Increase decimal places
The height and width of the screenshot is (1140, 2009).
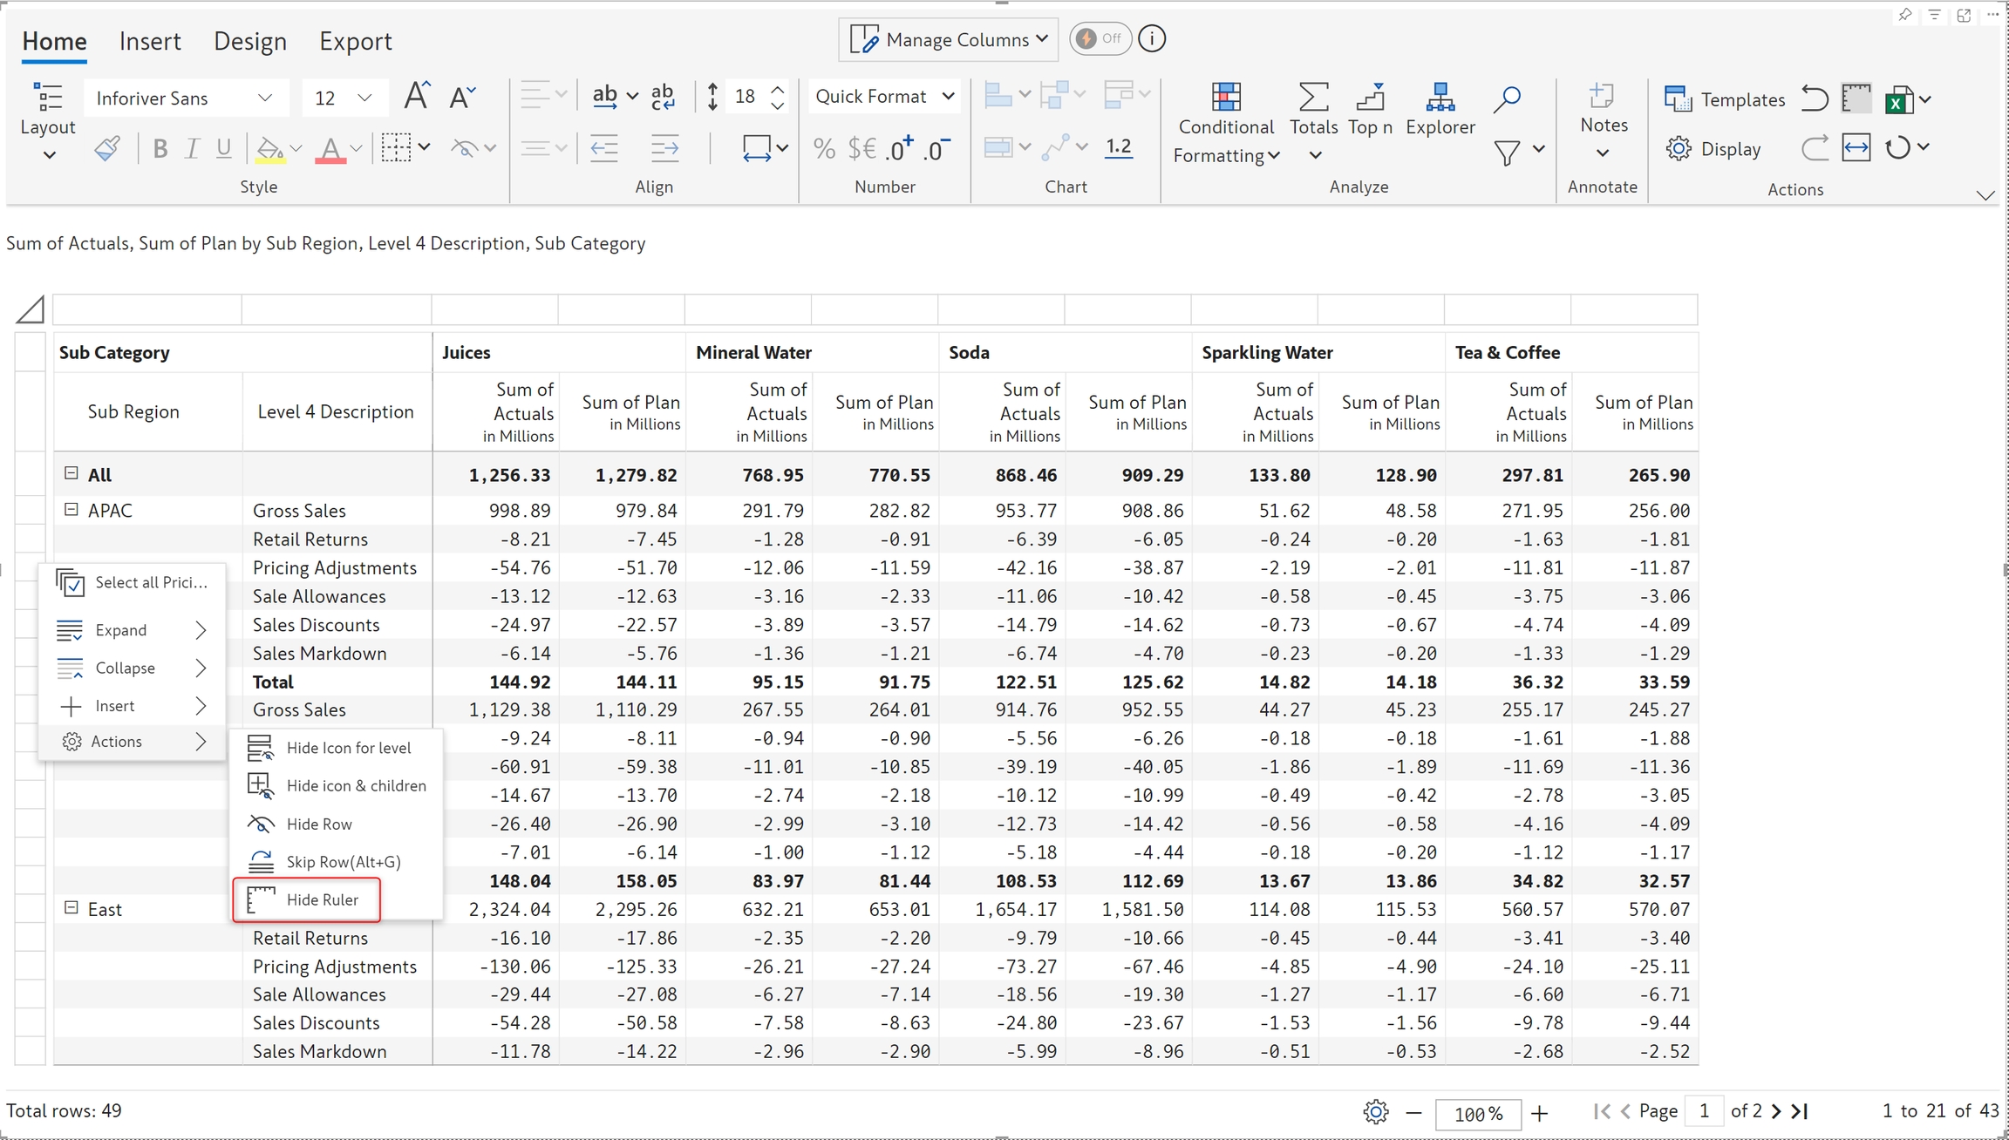click(x=899, y=149)
